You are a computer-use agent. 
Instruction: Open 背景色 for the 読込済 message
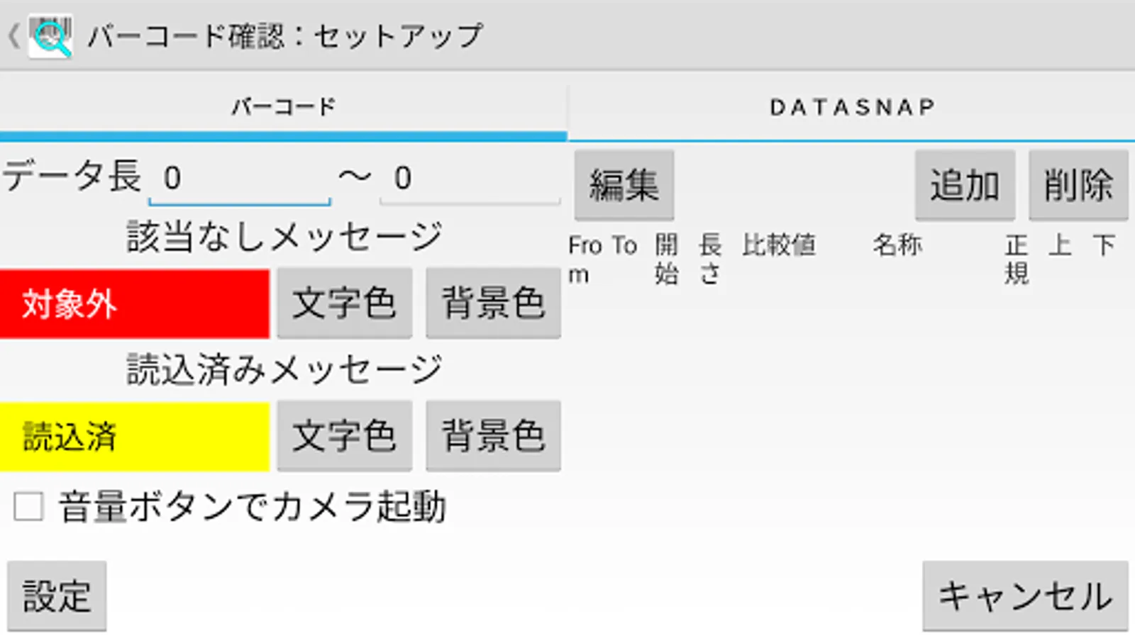pos(493,436)
